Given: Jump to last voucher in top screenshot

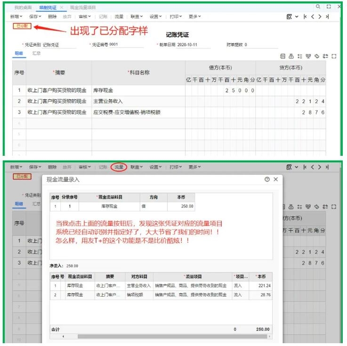Looking at the screenshot, I should point(327,16).
